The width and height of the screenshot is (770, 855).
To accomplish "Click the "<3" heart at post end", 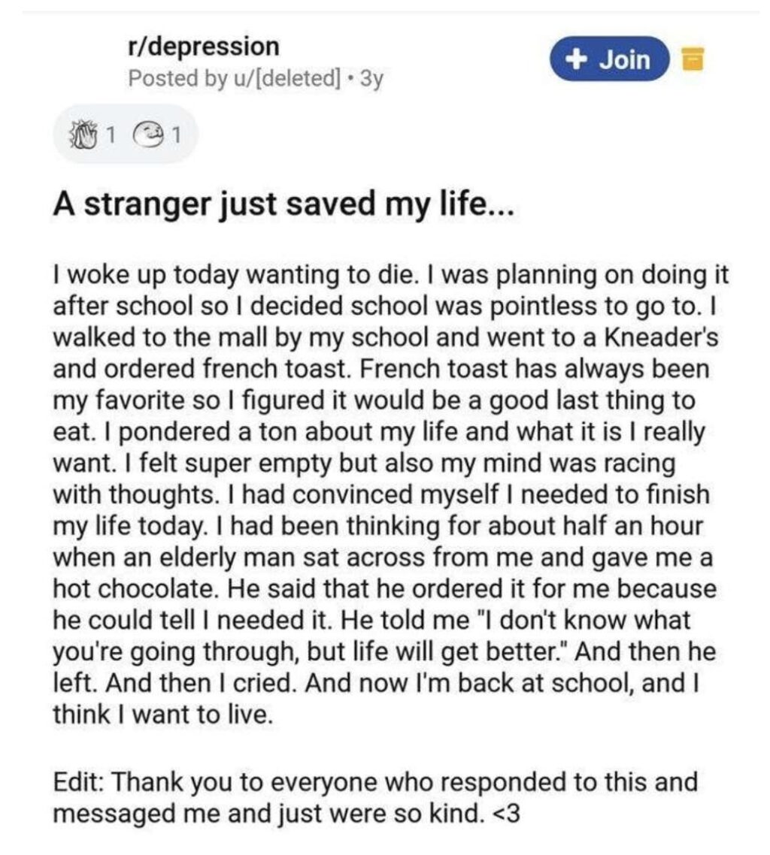I will tap(506, 814).
